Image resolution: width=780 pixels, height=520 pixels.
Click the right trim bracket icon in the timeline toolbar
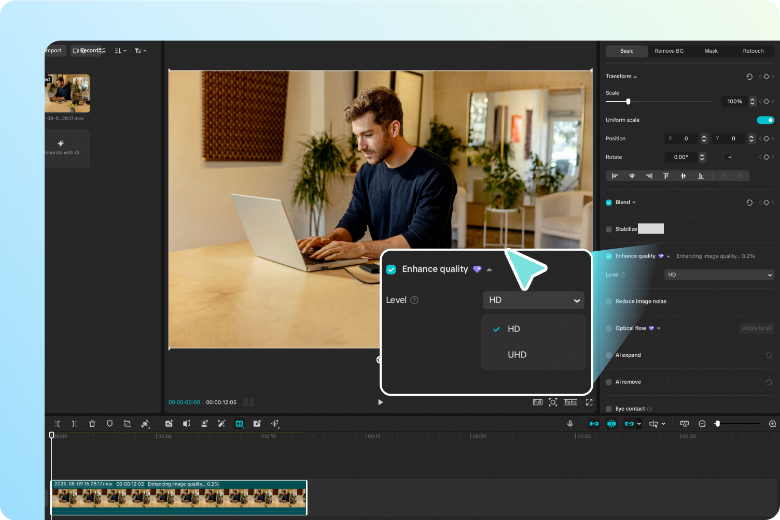coord(75,424)
